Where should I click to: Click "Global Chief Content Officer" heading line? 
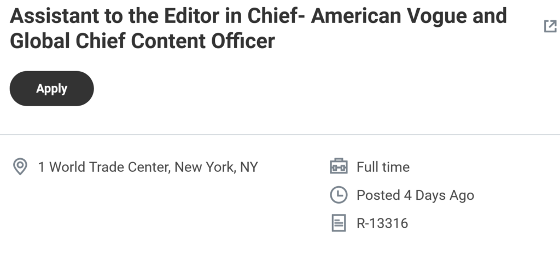(142, 41)
